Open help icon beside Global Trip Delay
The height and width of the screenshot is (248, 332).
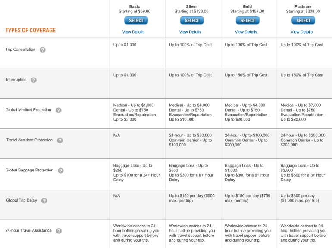point(44,200)
